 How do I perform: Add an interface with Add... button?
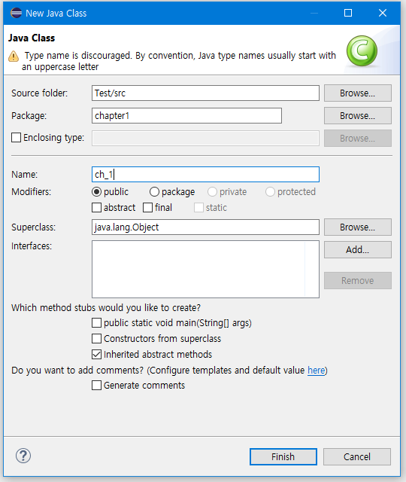[x=358, y=249]
